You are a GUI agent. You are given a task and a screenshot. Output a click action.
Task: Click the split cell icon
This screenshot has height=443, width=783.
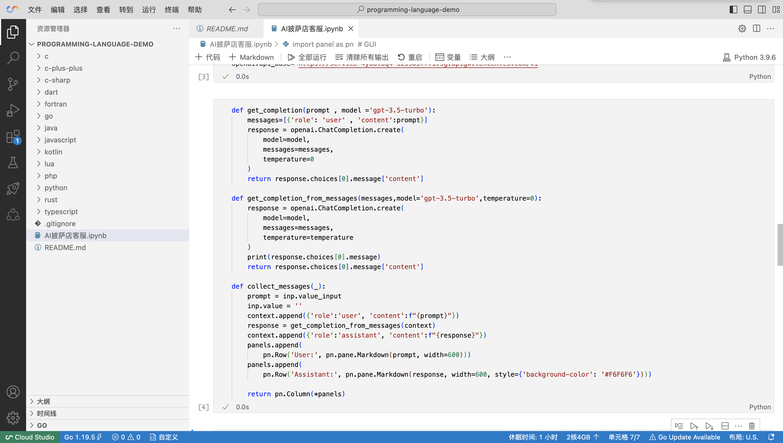pos(725,426)
